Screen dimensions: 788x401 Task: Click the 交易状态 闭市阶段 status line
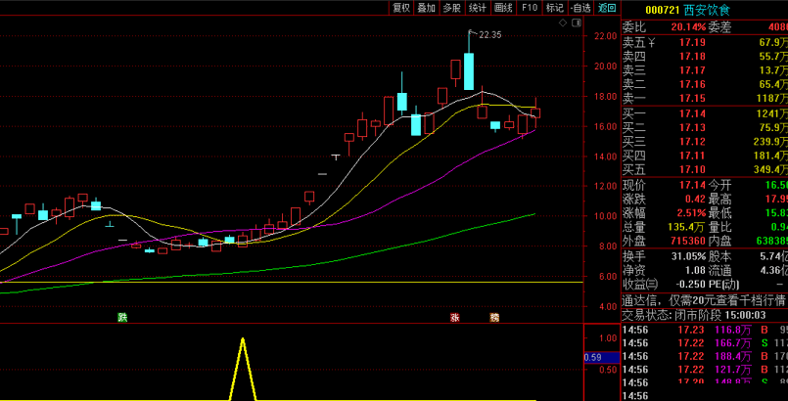pyautogui.click(x=694, y=315)
